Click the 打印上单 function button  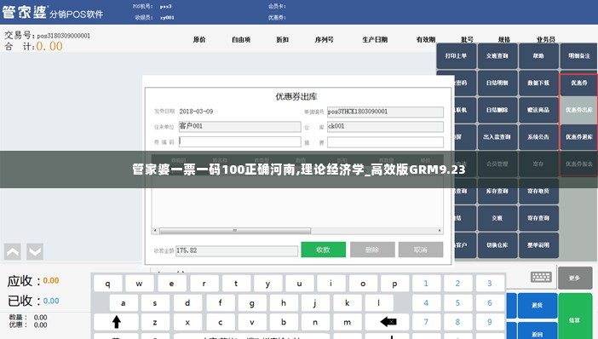pyautogui.click(x=456, y=55)
